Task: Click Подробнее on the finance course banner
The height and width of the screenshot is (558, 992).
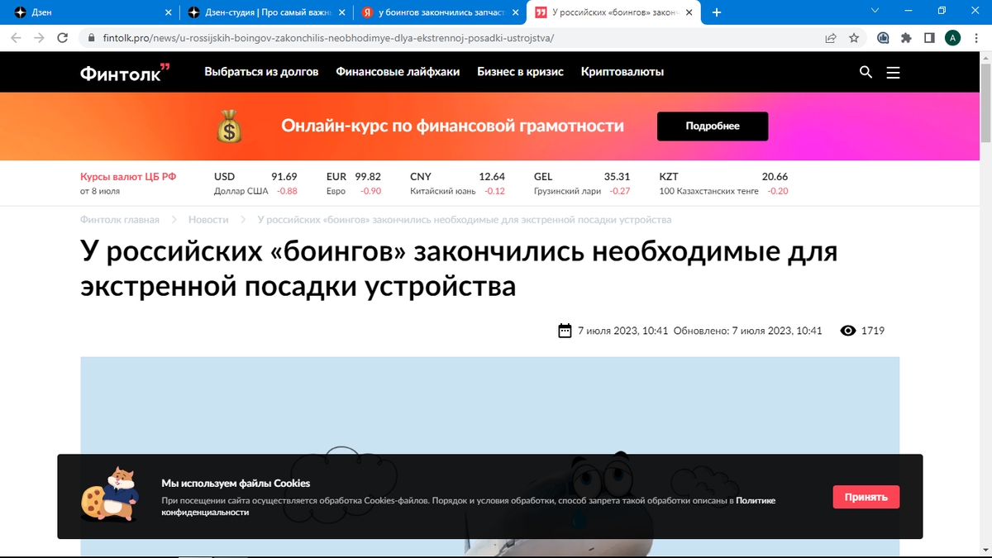Action: 712,126
